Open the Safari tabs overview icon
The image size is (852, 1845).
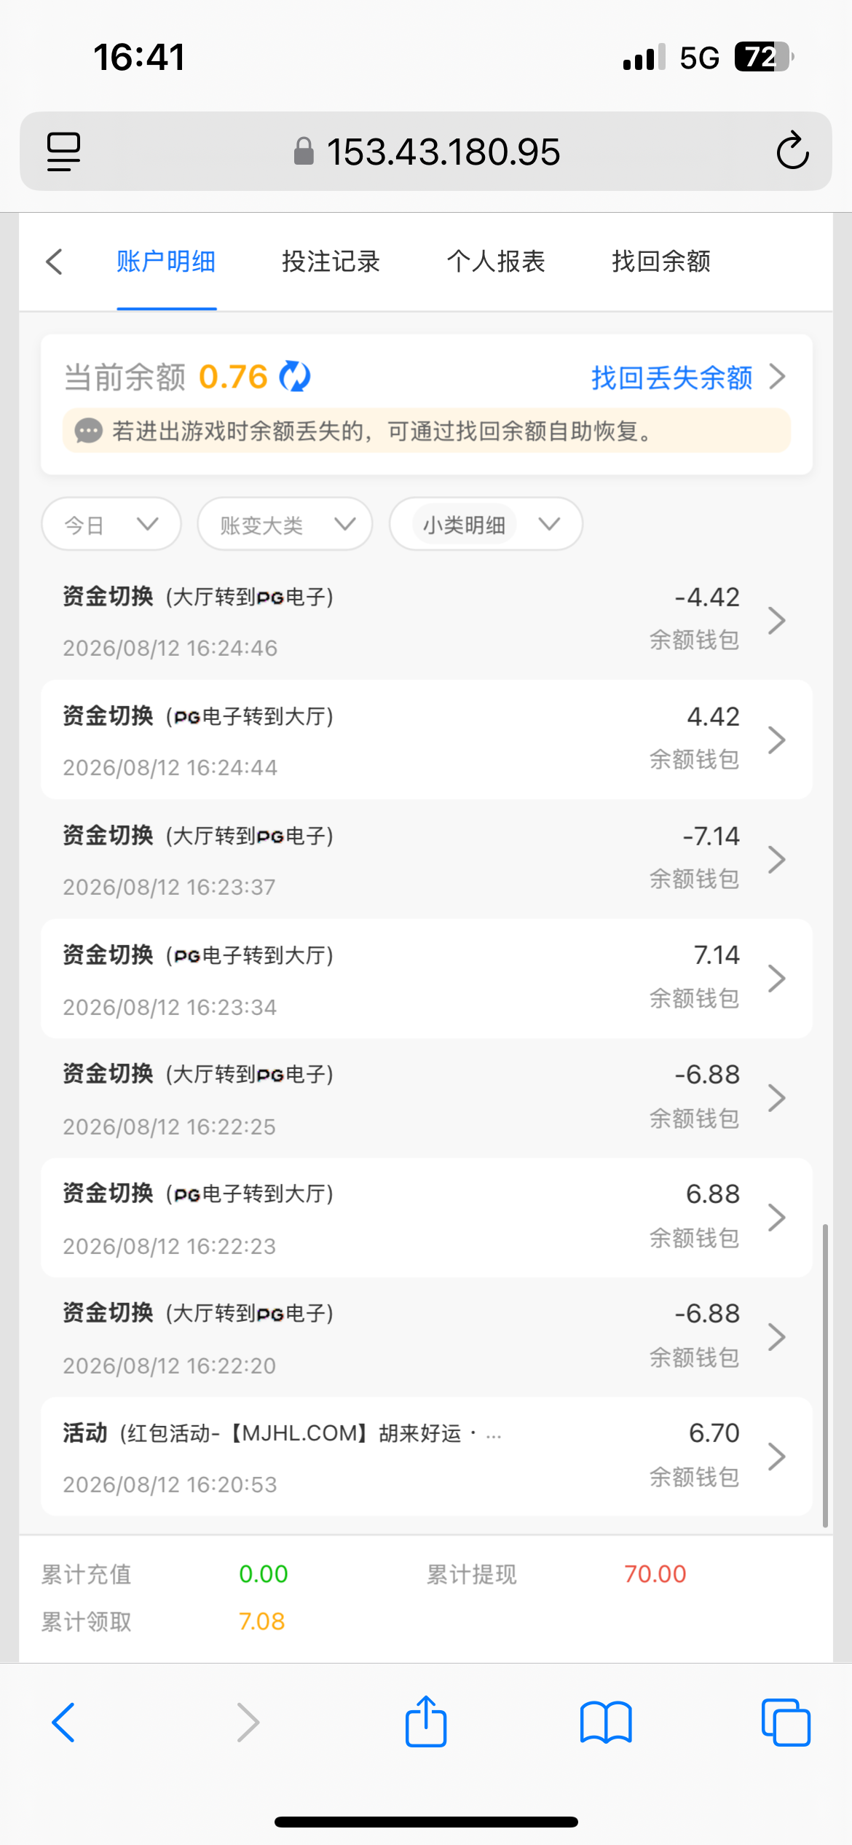786,1723
